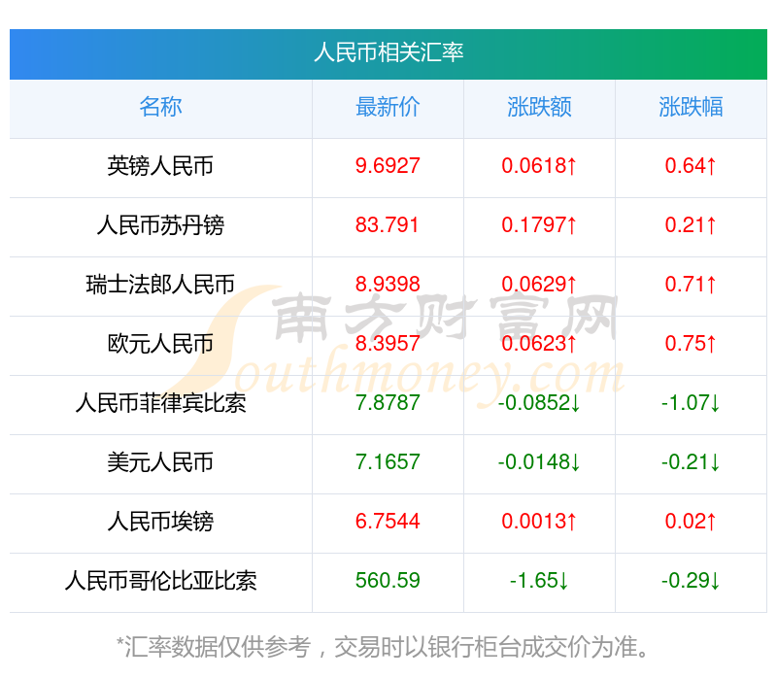Image resolution: width=777 pixels, height=678 pixels.
Task: Click the price 9.6927
Action: tap(388, 166)
